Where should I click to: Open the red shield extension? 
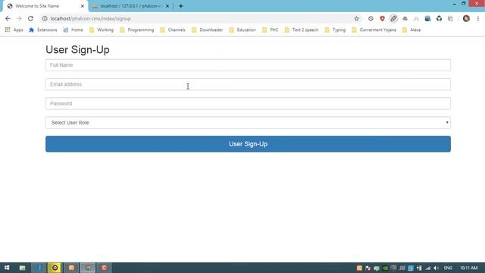[x=382, y=18]
